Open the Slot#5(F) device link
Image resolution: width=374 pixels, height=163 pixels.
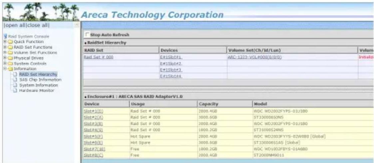pos(94,137)
